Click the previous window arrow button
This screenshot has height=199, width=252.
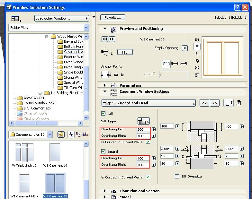click(104, 39)
